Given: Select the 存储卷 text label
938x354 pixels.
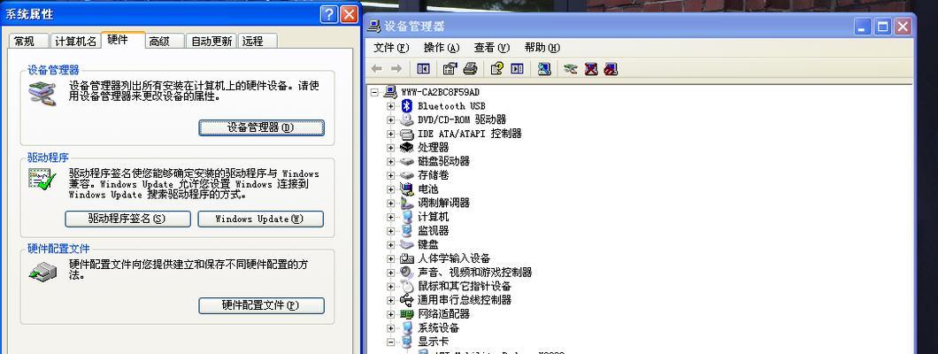Looking at the screenshot, I should tap(433, 175).
